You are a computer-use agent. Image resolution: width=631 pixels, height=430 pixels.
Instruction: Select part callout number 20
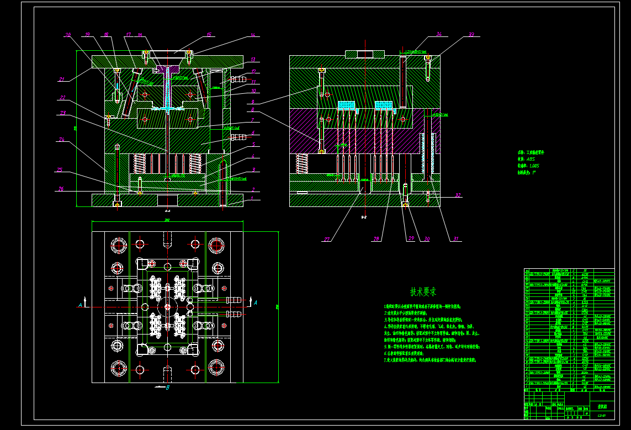tap(68, 35)
